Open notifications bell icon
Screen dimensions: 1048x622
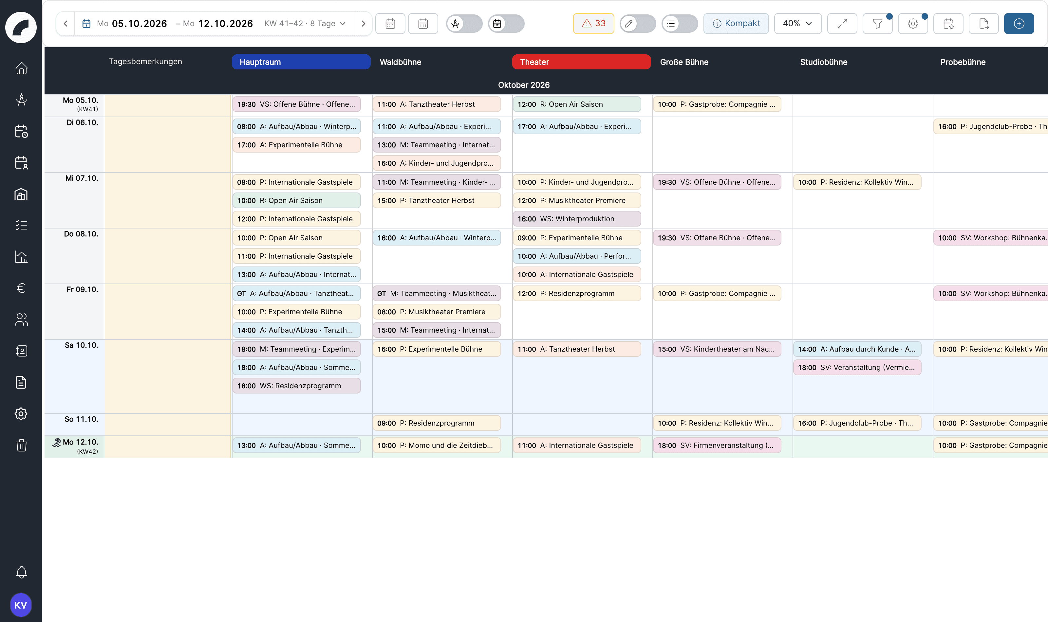pyautogui.click(x=21, y=573)
